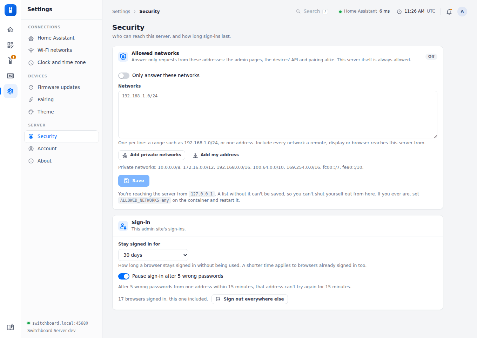Open Wi-Fi networks settings
The width and height of the screenshot is (477, 338).
[x=61, y=50]
